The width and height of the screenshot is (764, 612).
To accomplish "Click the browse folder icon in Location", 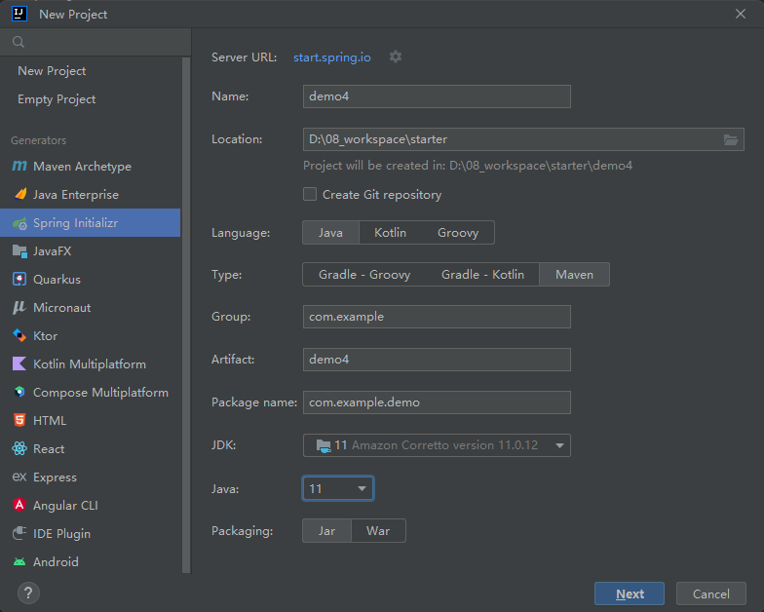I will coord(731,139).
